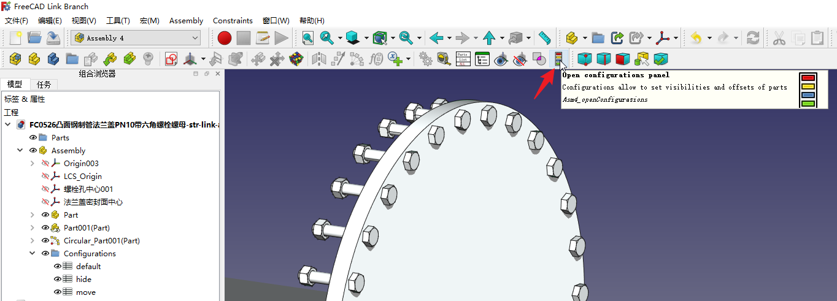Refresh the document recompute icon
Screen dimensions: 837x301
coord(753,38)
